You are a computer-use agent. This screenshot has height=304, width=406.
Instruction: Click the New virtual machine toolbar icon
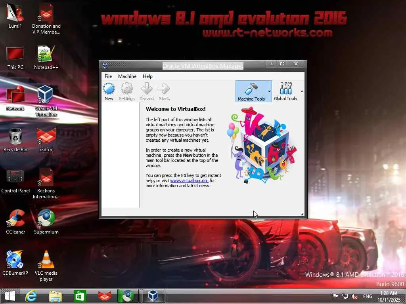[x=109, y=91]
